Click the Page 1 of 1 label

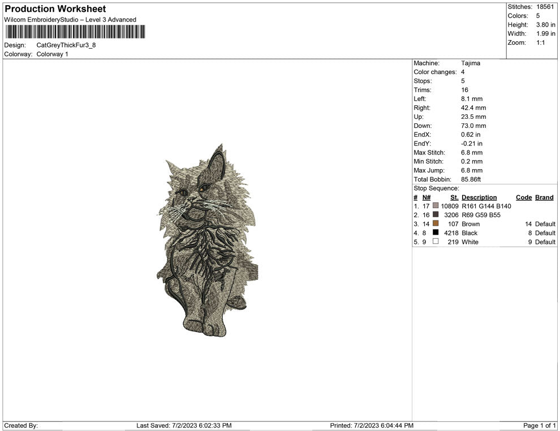click(539, 425)
